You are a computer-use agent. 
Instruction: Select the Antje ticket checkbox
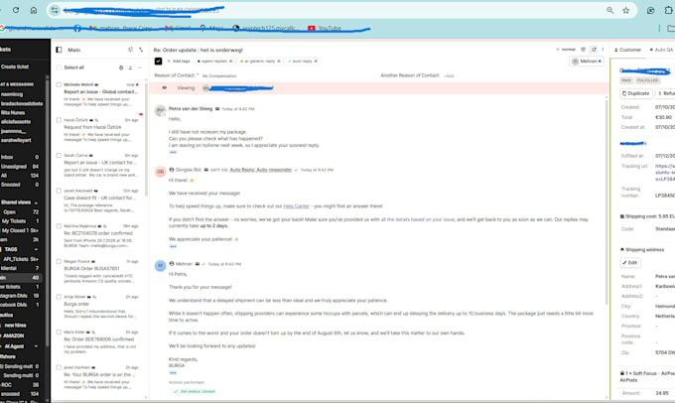[59, 297]
